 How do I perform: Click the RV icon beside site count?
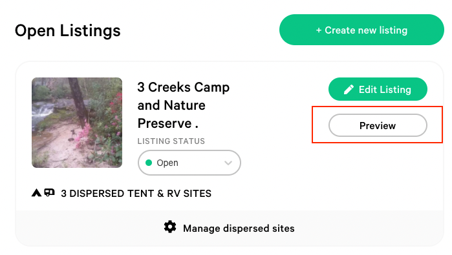pos(49,192)
